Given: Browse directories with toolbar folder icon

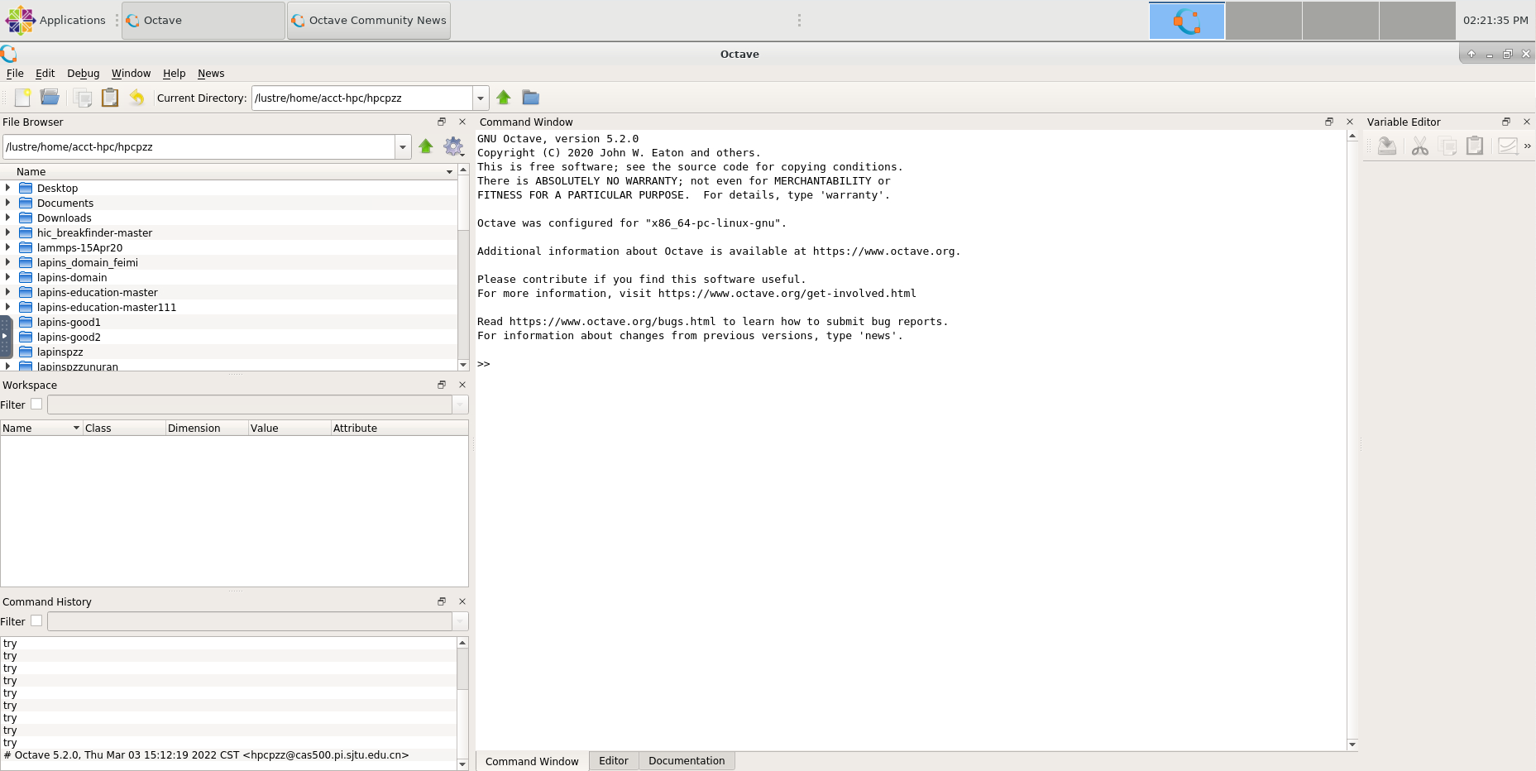Looking at the screenshot, I should (x=530, y=98).
